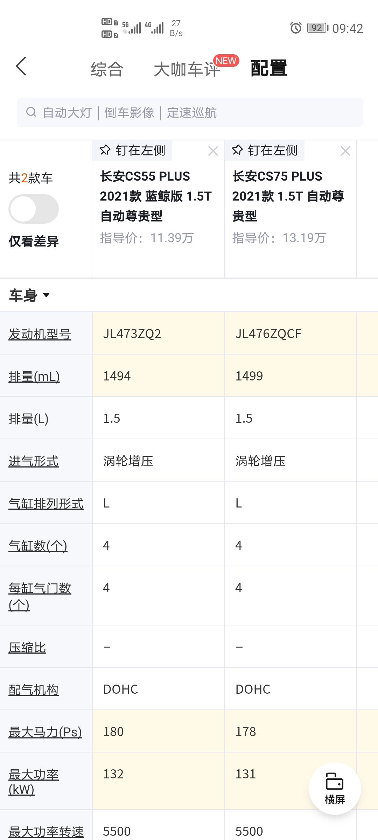Tap the search magnifier icon

(31, 112)
